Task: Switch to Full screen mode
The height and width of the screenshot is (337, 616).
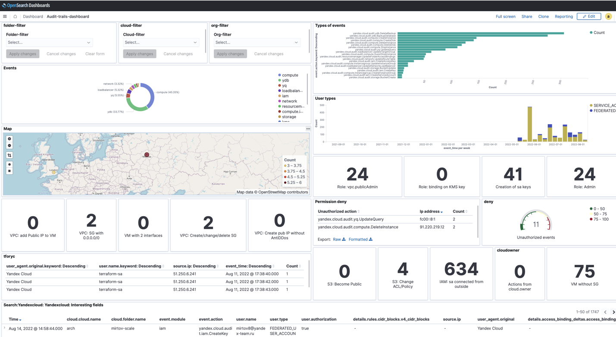Action: point(505,16)
